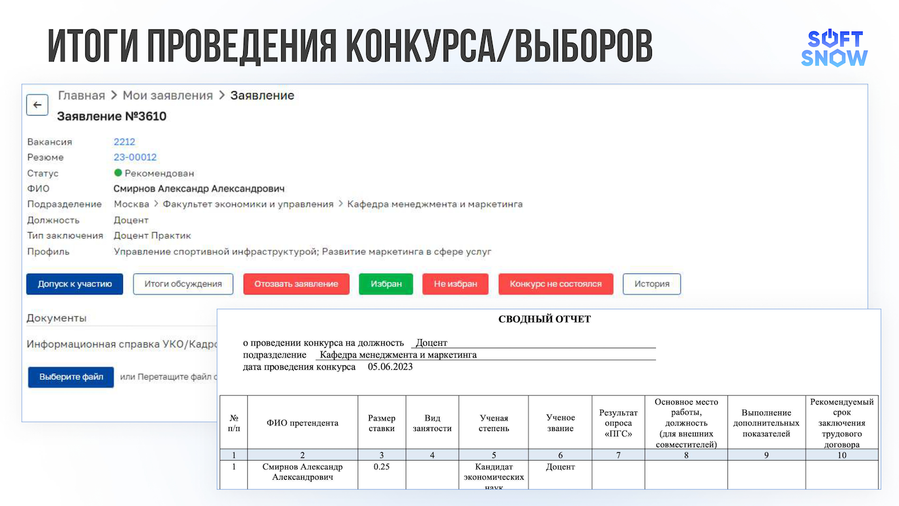Click Конкурс не состоялся button
This screenshot has width=899, height=506.
coord(556,284)
